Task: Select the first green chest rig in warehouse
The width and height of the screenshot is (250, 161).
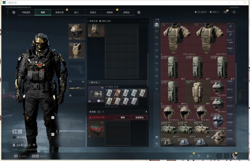Action: coord(169,129)
